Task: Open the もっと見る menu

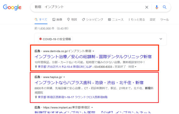Action: click(x=137, y=20)
